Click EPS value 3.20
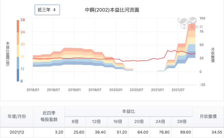 pos(59,132)
